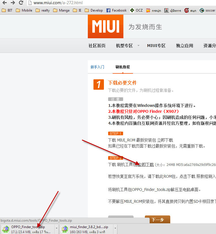Click 立即下载 link for MIUI_ROM in Step 1
The height and width of the screenshot is (234, 216).
point(165,140)
